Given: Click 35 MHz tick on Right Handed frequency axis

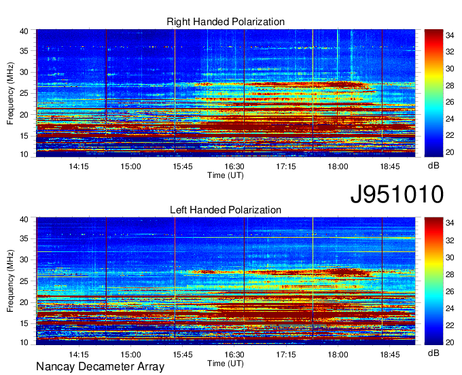Looking at the screenshot, I should [x=24, y=51].
